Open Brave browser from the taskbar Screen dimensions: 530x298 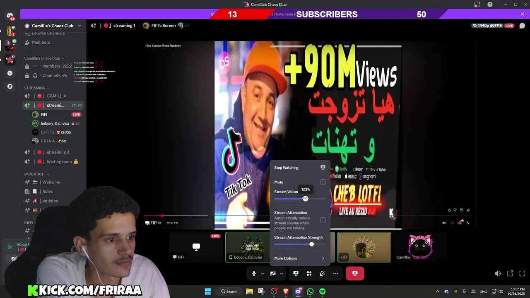coord(286,291)
